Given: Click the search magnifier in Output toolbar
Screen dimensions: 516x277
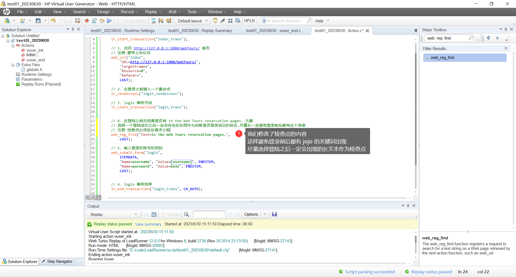Looking at the screenshot, I should 187,214.
